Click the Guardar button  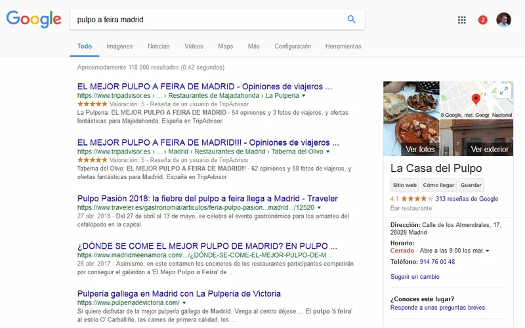coord(471,185)
